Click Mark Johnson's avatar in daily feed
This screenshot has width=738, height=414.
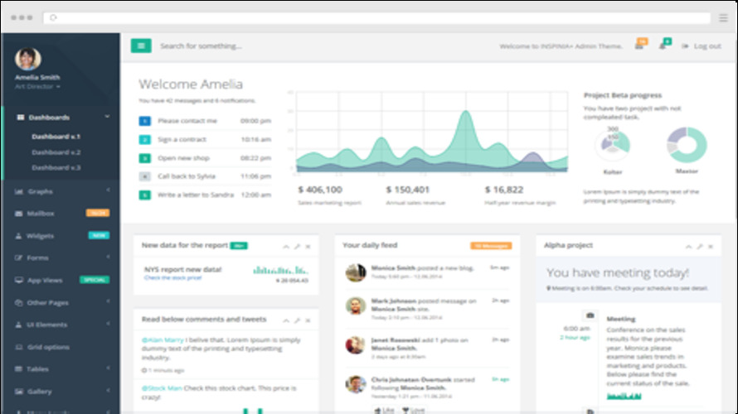point(356,306)
